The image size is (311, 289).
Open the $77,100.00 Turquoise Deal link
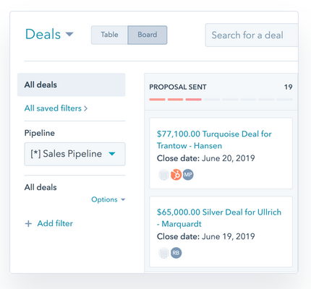coord(214,139)
